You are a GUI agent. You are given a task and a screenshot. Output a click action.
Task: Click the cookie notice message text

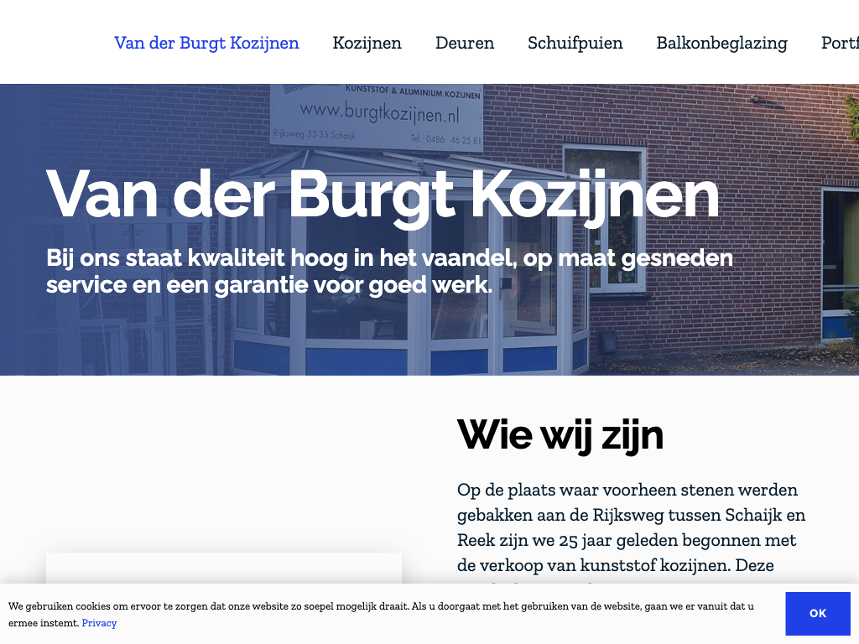381,606
